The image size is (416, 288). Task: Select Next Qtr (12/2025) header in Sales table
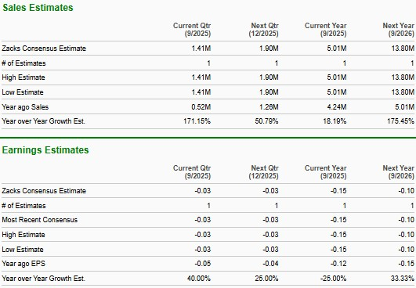tap(264, 30)
